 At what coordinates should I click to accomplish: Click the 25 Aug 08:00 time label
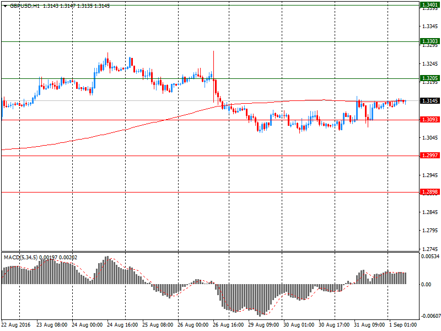[x=158, y=325]
